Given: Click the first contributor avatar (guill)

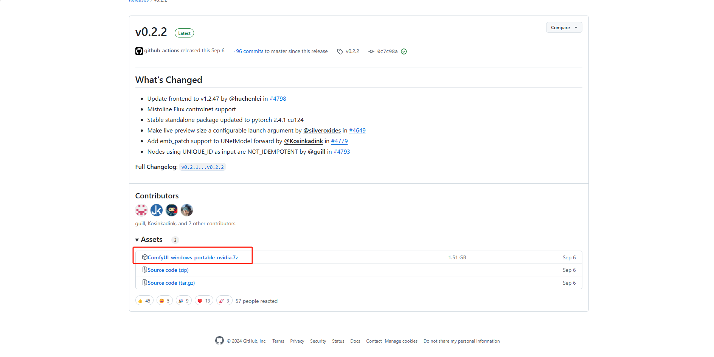Looking at the screenshot, I should [141, 210].
